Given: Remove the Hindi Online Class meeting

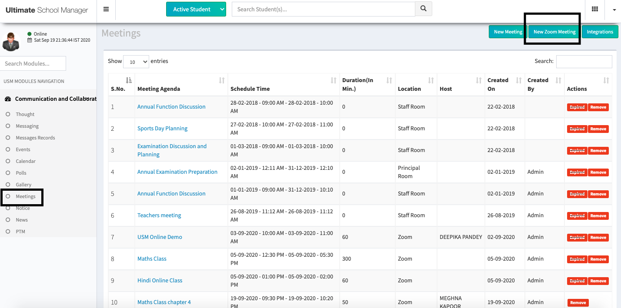Looking at the screenshot, I should (x=598, y=281).
